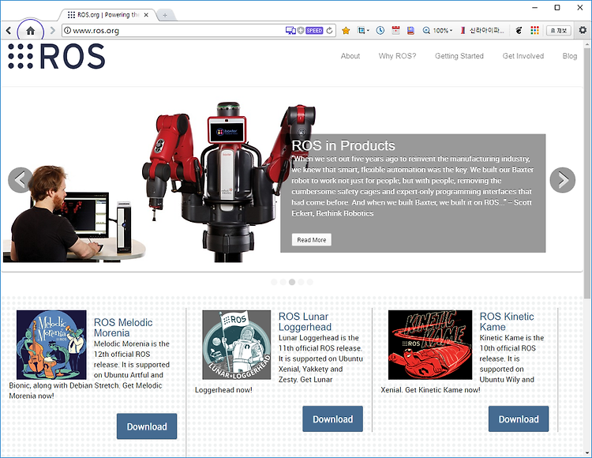Download ROS Lunar Loggerhead

[332, 419]
